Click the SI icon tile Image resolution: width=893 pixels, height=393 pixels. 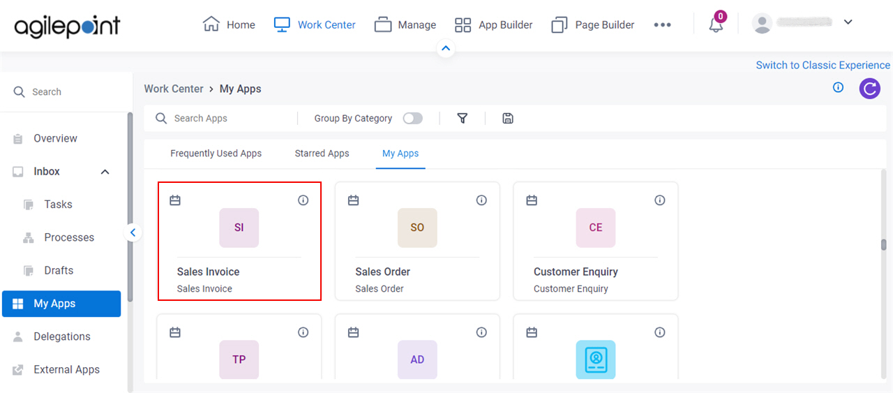(x=239, y=228)
